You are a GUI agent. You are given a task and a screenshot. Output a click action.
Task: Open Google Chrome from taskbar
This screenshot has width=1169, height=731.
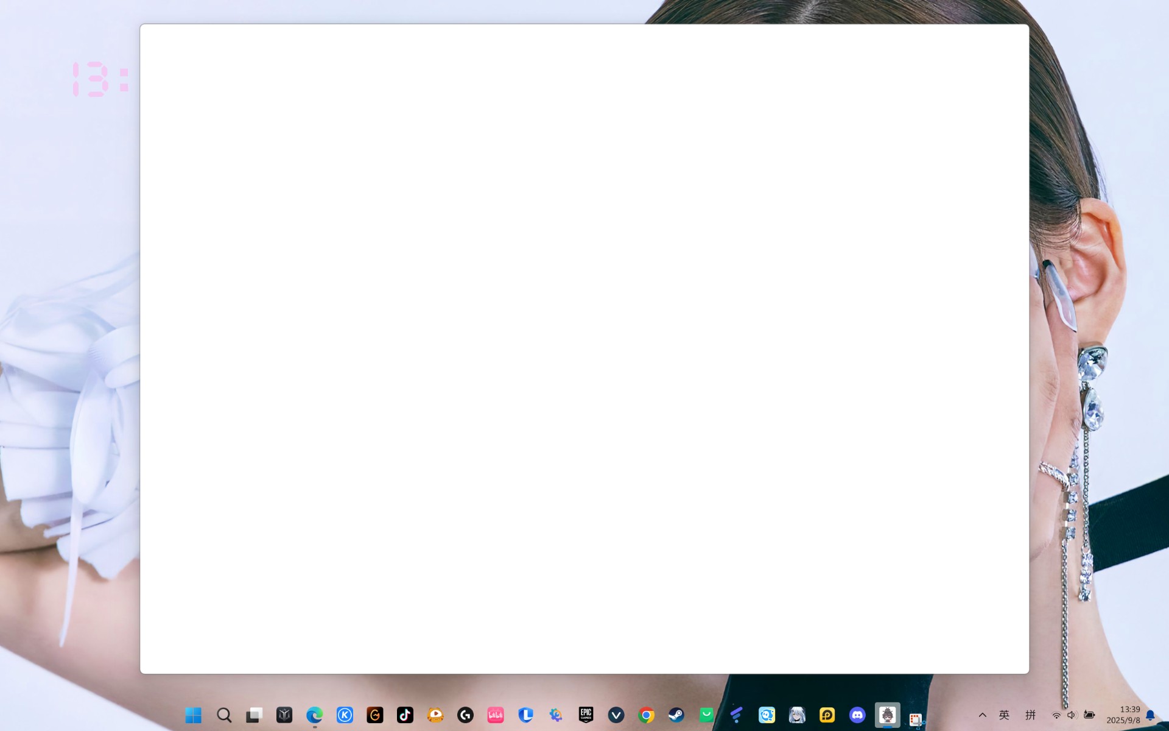(x=646, y=715)
